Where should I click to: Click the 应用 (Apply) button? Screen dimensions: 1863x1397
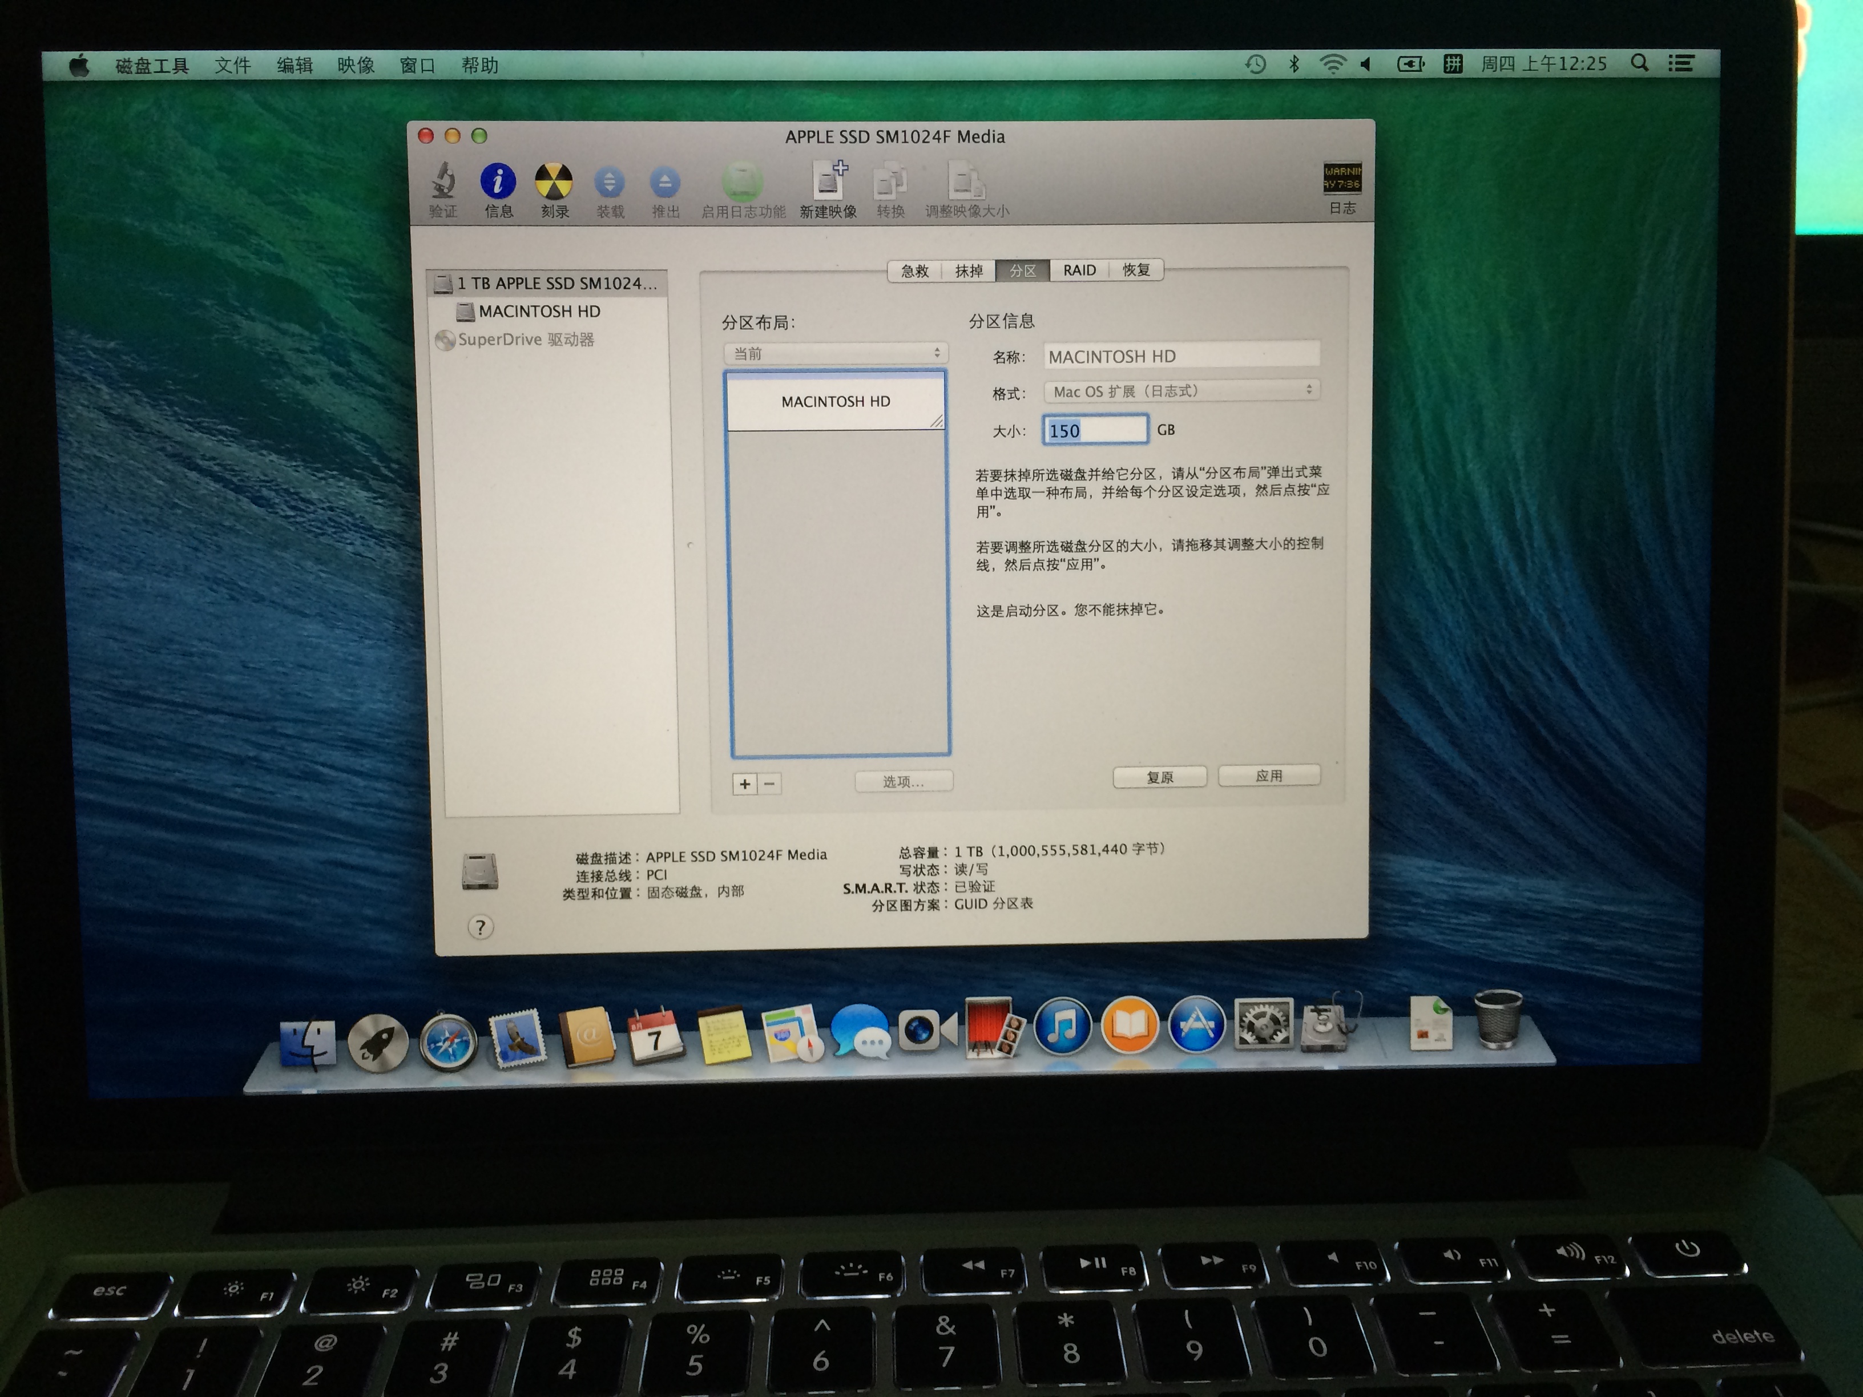1268,776
